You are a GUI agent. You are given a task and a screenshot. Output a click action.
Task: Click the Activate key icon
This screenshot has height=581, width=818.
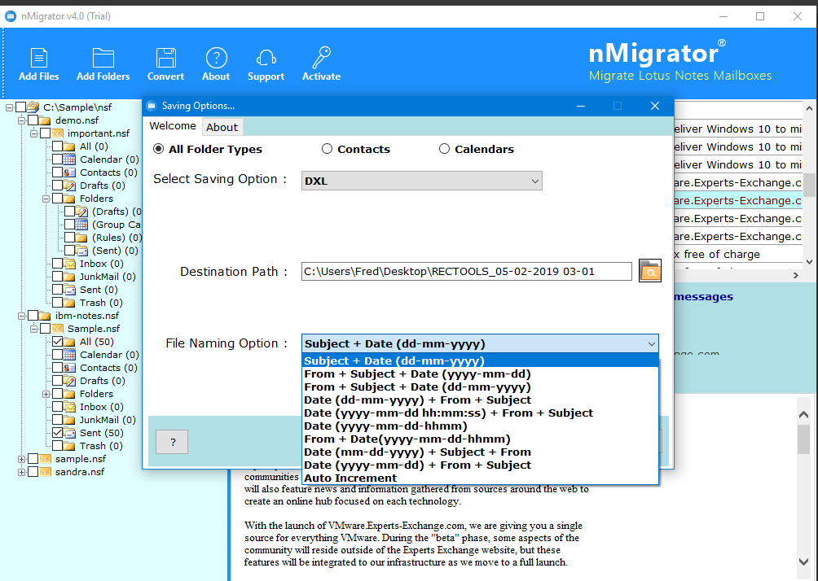pyautogui.click(x=321, y=58)
